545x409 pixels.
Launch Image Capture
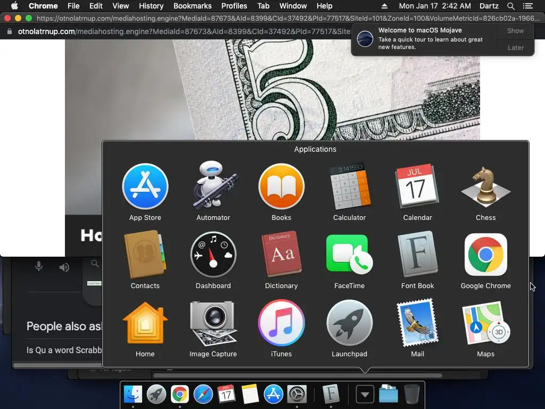[x=213, y=323]
